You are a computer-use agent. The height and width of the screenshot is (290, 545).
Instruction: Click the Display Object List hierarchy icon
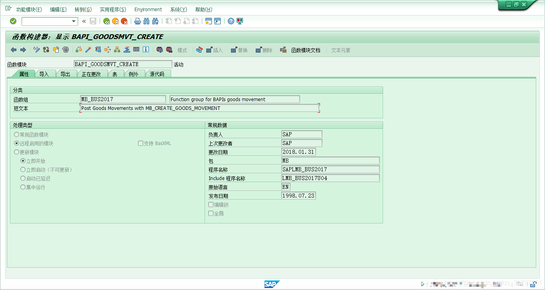pos(117,50)
